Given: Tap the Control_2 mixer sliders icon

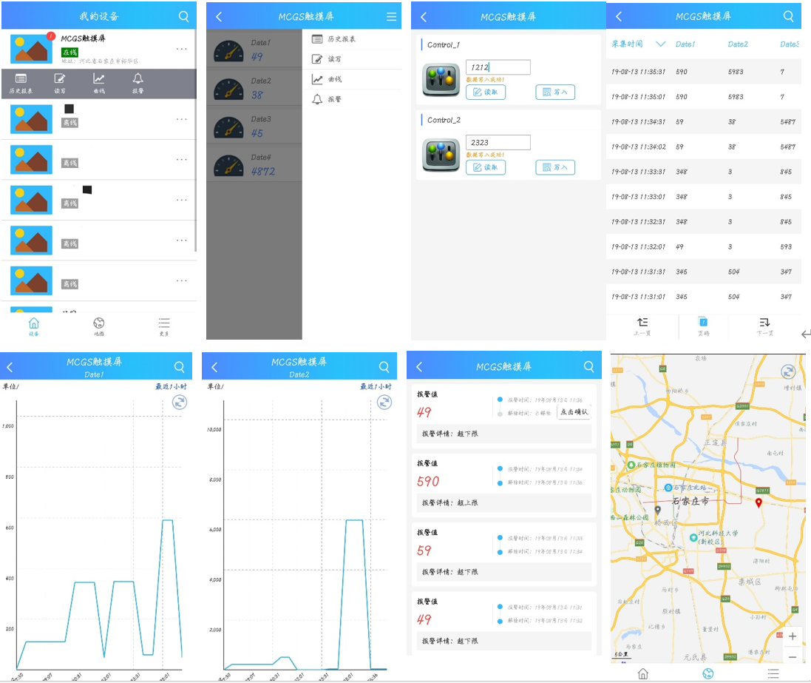Looking at the screenshot, I should coord(441,155).
